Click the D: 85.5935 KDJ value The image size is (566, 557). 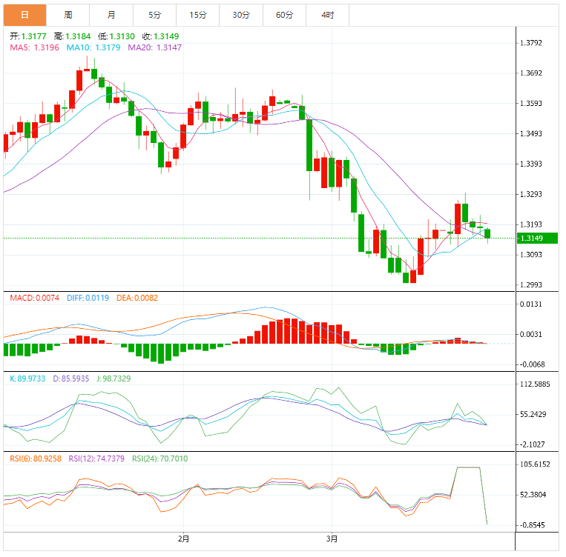pos(70,379)
